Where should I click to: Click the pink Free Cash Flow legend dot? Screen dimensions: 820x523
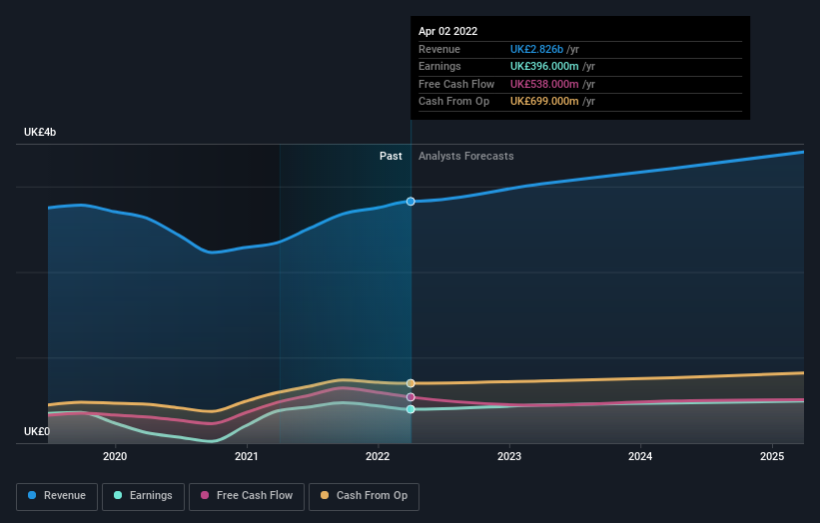[205, 495]
